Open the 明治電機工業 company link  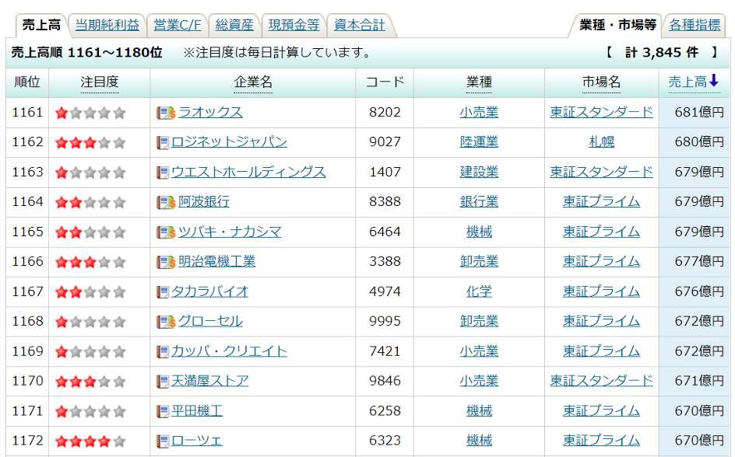coord(217,261)
